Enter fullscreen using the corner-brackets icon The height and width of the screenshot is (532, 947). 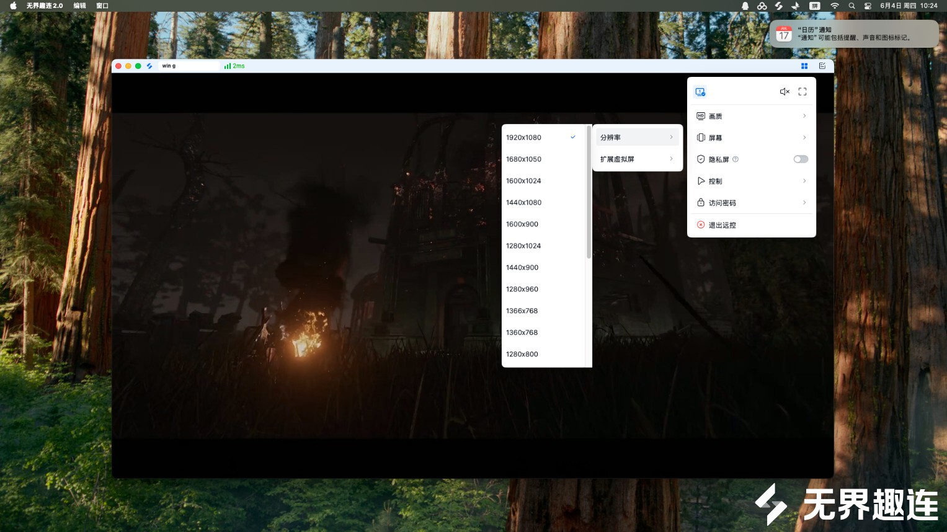803,92
